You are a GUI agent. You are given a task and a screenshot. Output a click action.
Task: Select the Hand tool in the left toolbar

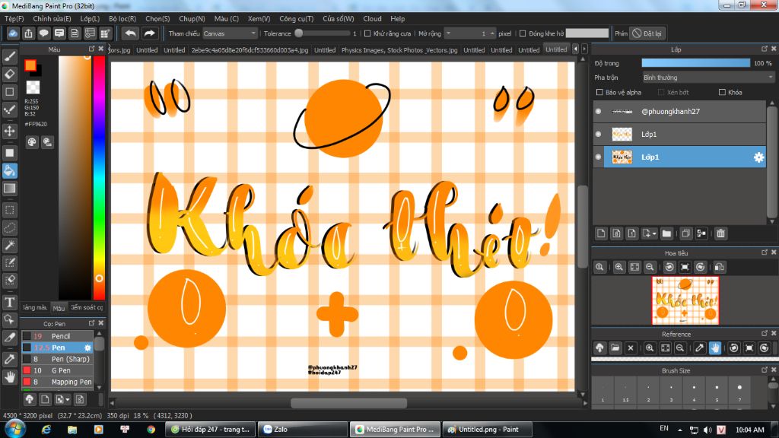pyautogui.click(x=9, y=377)
